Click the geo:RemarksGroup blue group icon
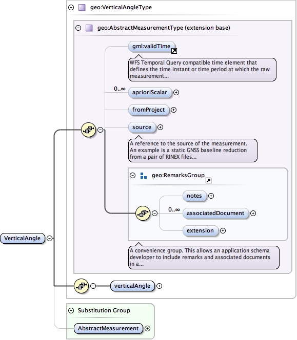297x340 pixels. point(144,176)
